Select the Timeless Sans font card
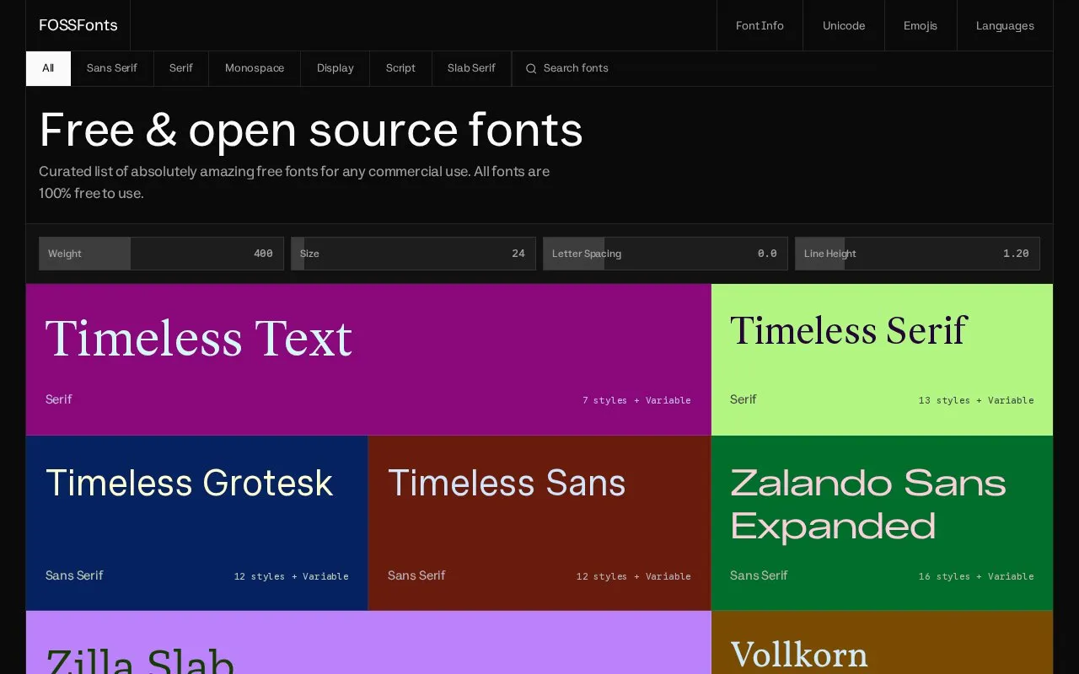 (x=539, y=523)
